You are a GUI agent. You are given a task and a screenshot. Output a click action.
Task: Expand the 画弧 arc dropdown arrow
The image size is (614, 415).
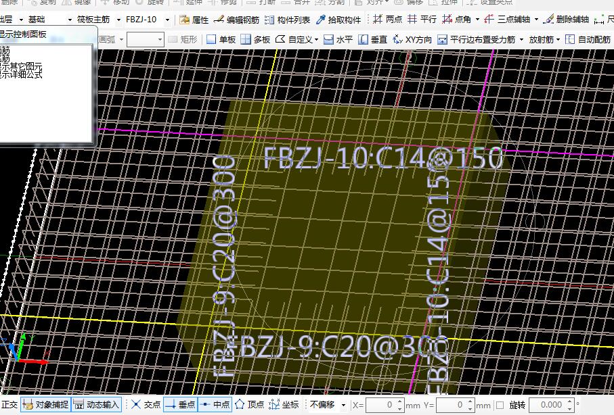coord(121,39)
